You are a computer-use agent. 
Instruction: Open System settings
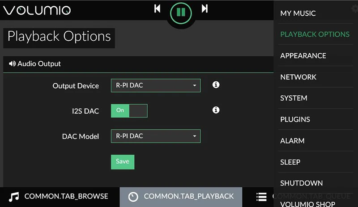(x=294, y=98)
